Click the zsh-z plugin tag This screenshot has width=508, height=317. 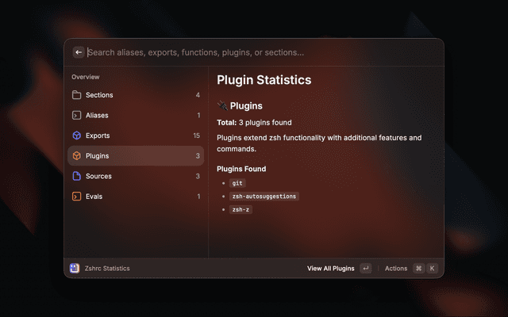click(241, 210)
